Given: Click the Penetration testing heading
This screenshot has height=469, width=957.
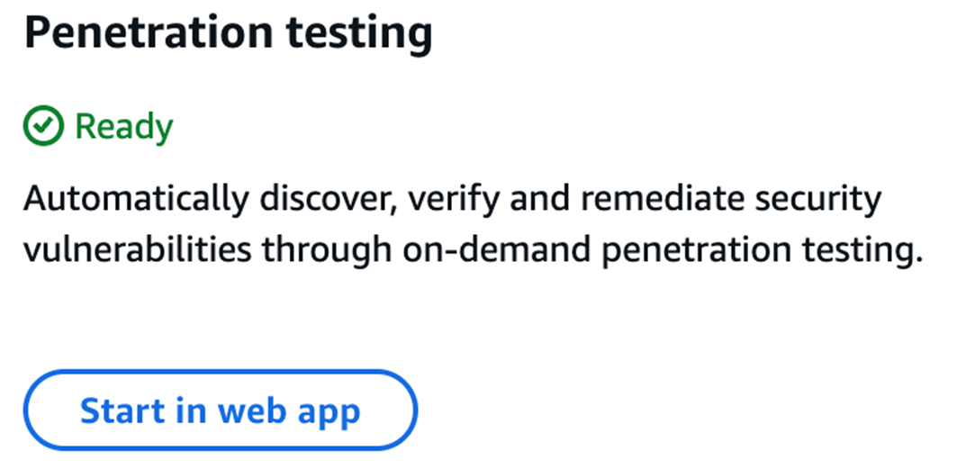Looking at the screenshot, I should point(228,33).
